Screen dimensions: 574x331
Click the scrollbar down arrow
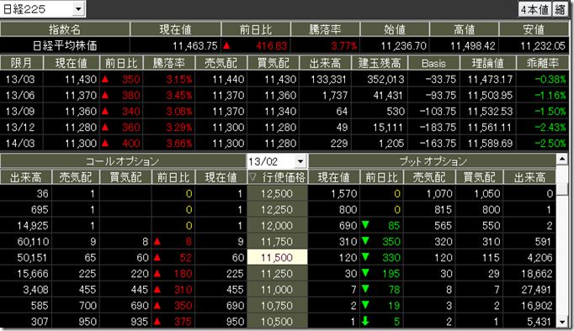pyautogui.click(x=562, y=323)
